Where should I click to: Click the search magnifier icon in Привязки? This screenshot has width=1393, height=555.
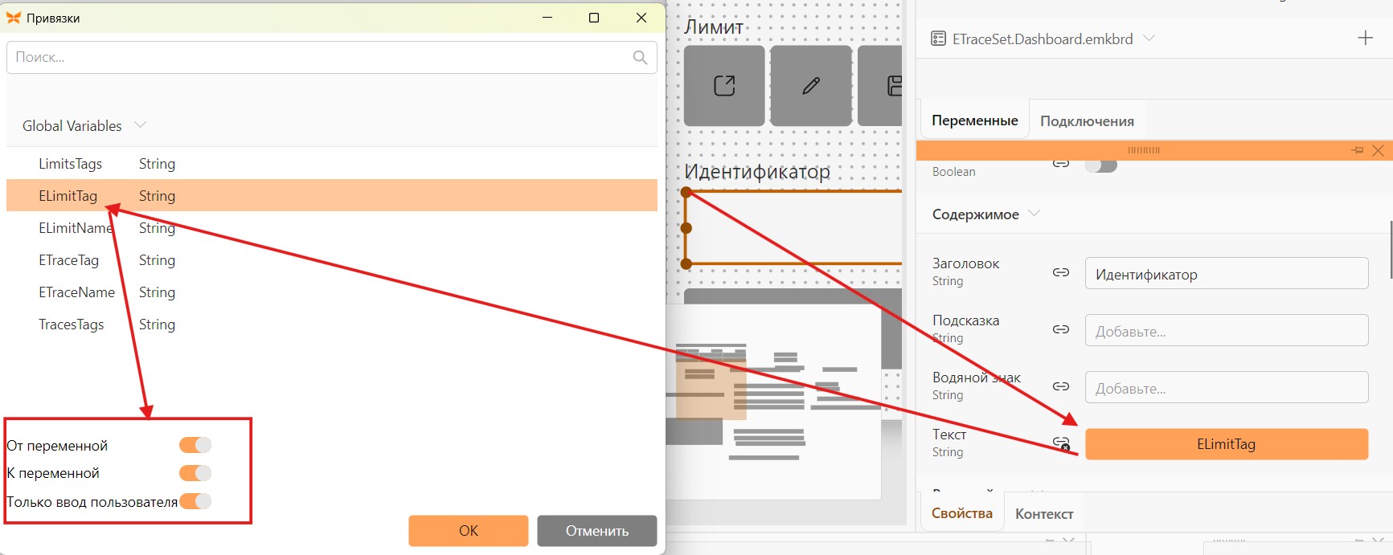pos(640,57)
